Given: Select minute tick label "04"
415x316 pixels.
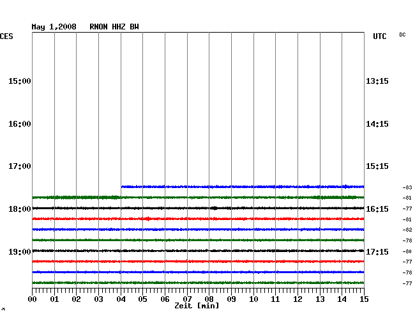Looking at the screenshot, I should coord(121,299).
